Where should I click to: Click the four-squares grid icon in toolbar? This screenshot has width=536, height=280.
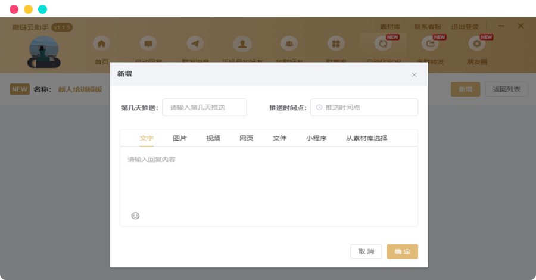(x=336, y=44)
